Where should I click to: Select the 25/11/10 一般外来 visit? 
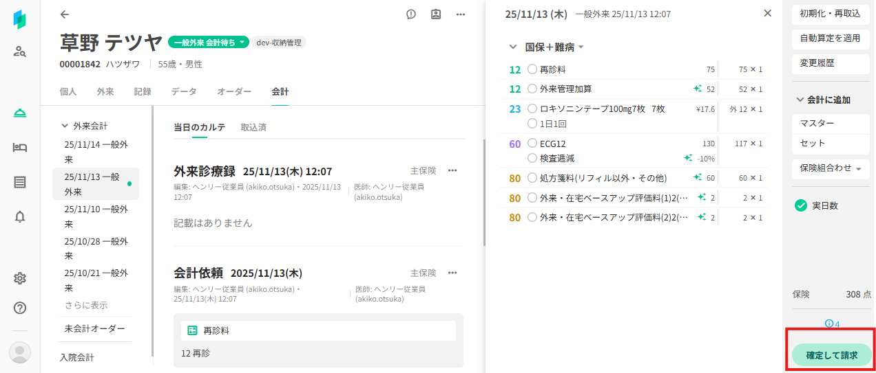coord(96,216)
